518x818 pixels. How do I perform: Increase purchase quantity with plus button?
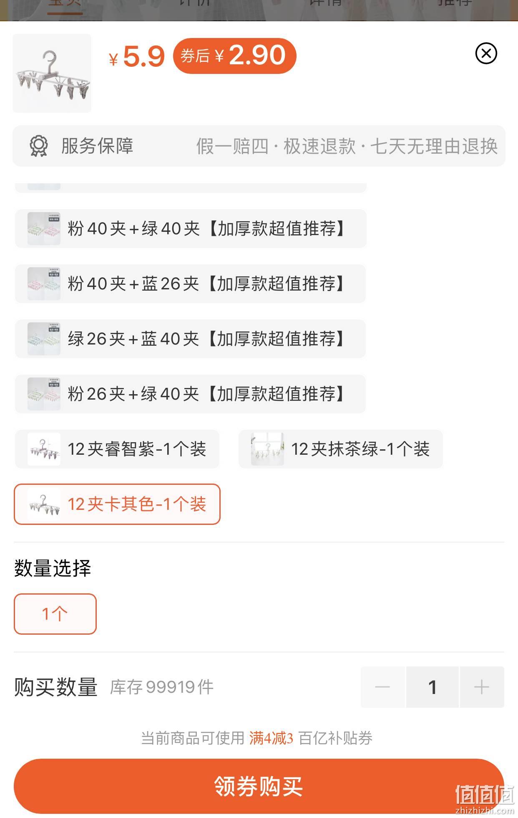coord(482,687)
